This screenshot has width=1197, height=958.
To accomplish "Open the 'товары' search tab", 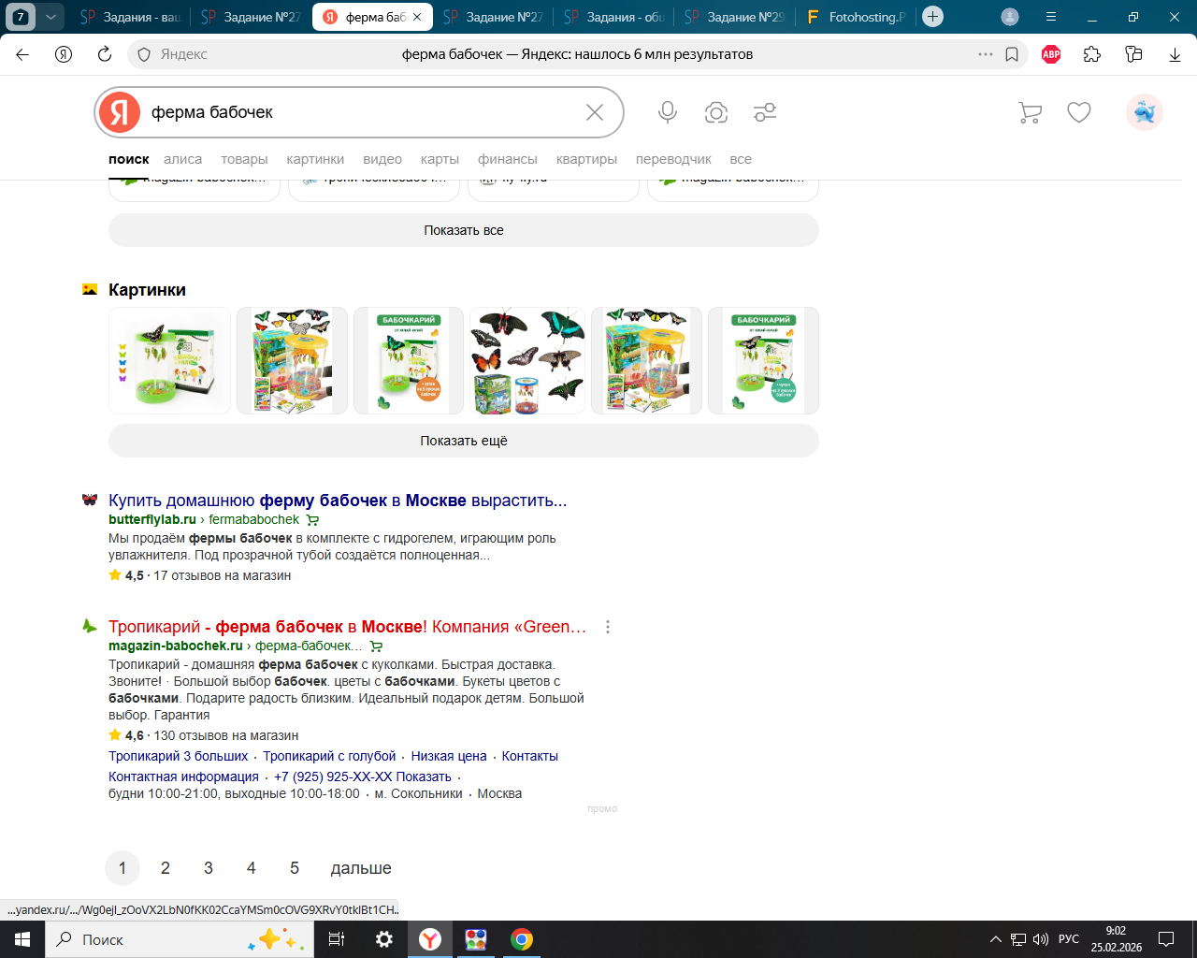I will pyautogui.click(x=244, y=159).
